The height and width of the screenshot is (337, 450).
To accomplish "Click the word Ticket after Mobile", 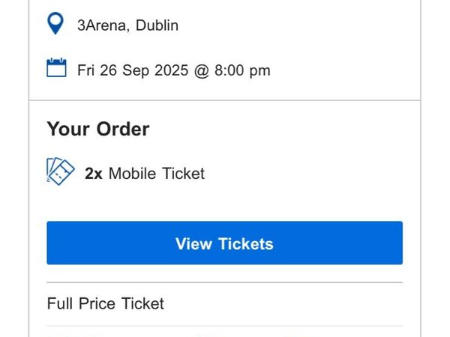I will (x=184, y=174).
